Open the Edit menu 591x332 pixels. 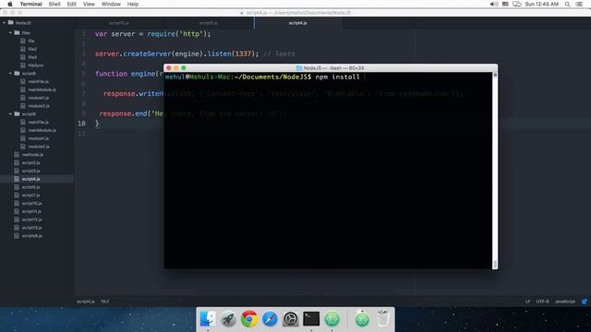coord(72,4)
